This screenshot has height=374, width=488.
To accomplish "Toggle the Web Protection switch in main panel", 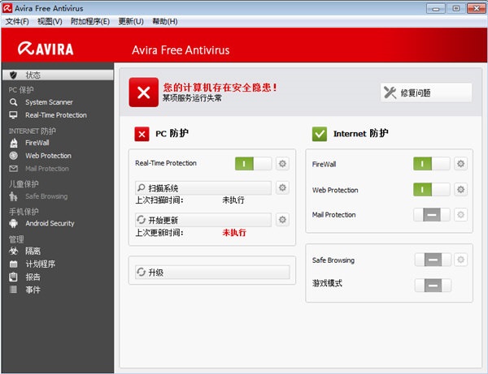I will [x=432, y=189].
